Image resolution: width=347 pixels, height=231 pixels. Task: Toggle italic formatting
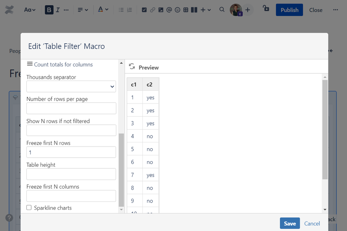58,10
